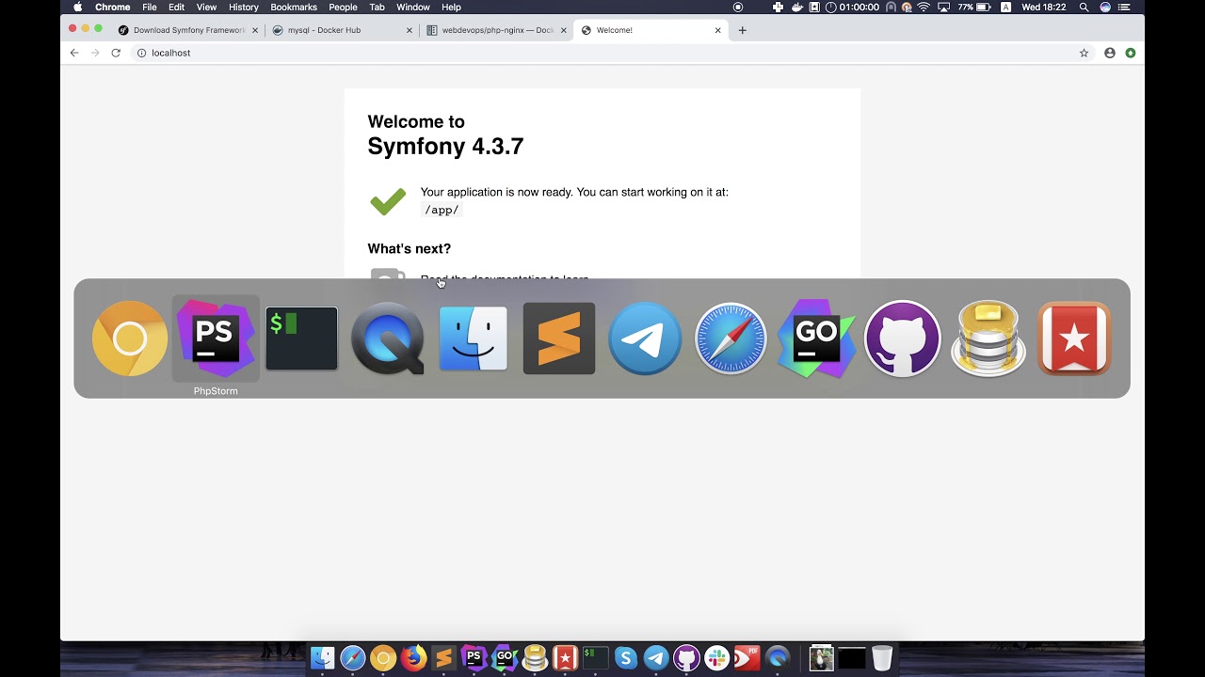
Task: Bookmark this page with the star icon
Action: pos(1084,53)
